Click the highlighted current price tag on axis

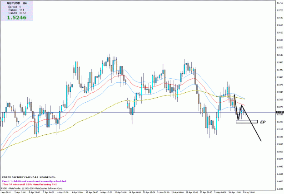pyautogui.click(x=280, y=112)
